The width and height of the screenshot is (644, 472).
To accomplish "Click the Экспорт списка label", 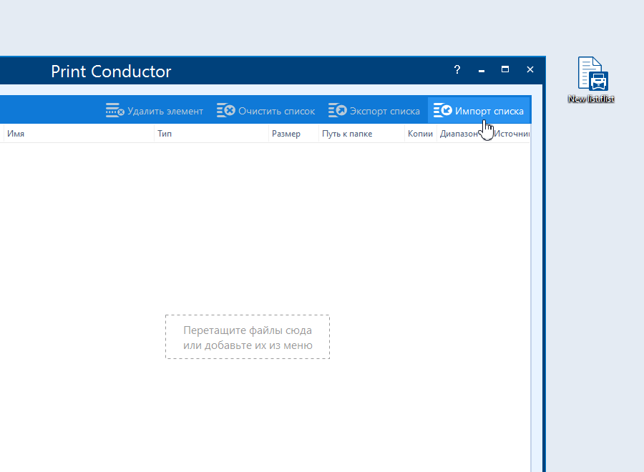I will tap(385, 112).
